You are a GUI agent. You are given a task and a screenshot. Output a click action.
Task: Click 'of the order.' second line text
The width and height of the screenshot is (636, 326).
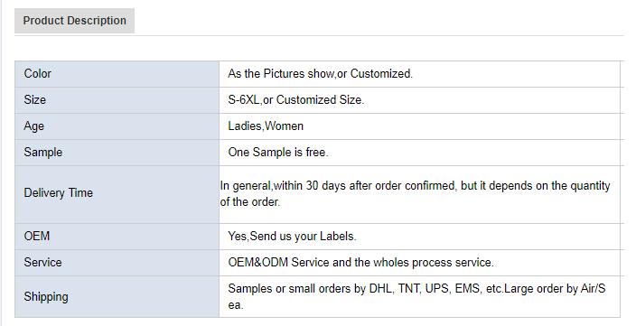(250, 202)
